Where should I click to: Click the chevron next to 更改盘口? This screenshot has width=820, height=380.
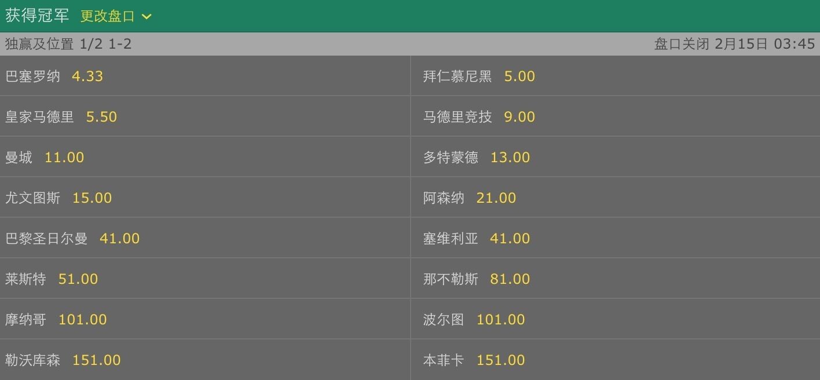pos(147,17)
